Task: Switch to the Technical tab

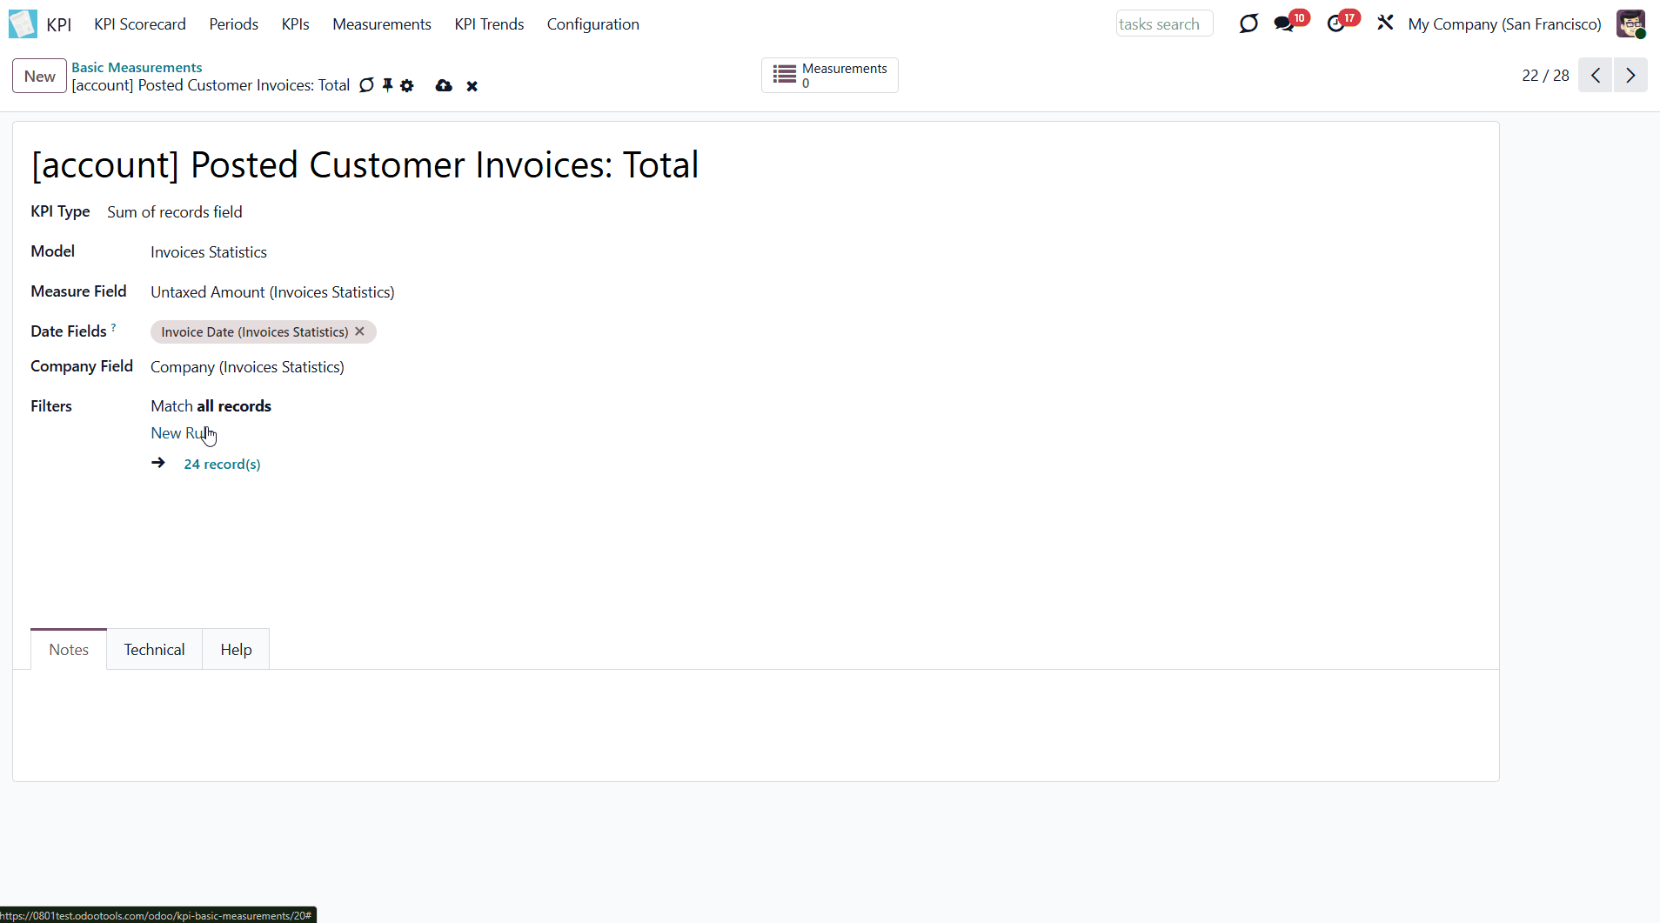Action: 154,650
